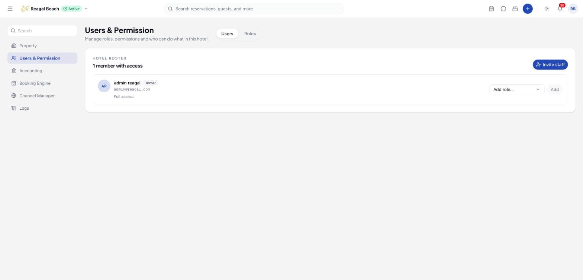Screen dimensions: 583x280
Task: Click the Add button beside role dropdown
Action: pos(554,89)
